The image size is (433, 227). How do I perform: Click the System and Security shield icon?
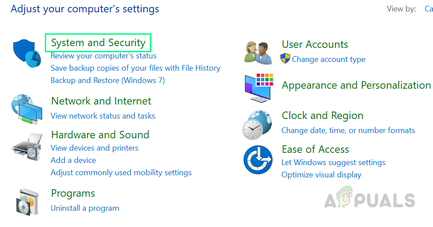pyautogui.click(x=26, y=54)
